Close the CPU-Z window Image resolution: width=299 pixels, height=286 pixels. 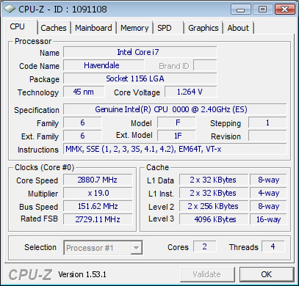click(x=284, y=10)
